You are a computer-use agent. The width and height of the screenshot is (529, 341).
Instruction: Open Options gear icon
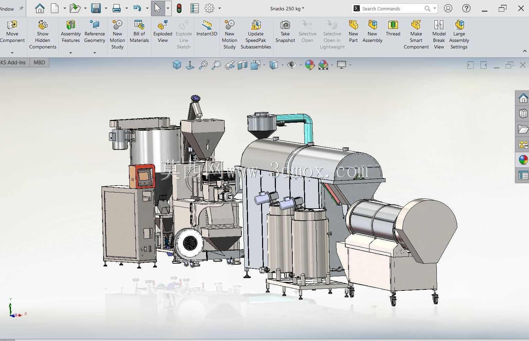[209, 8]
